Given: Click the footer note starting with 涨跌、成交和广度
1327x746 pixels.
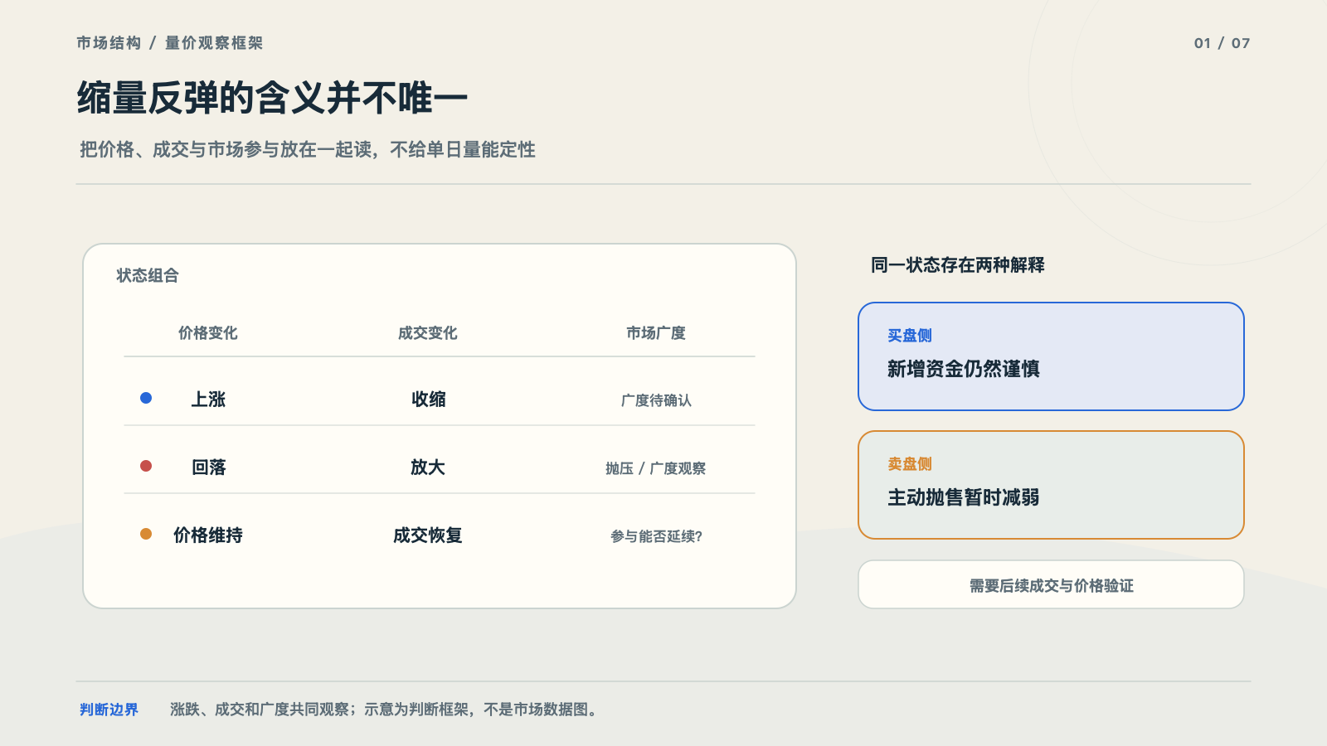Looking at the screenshot, I should (385, 710).
